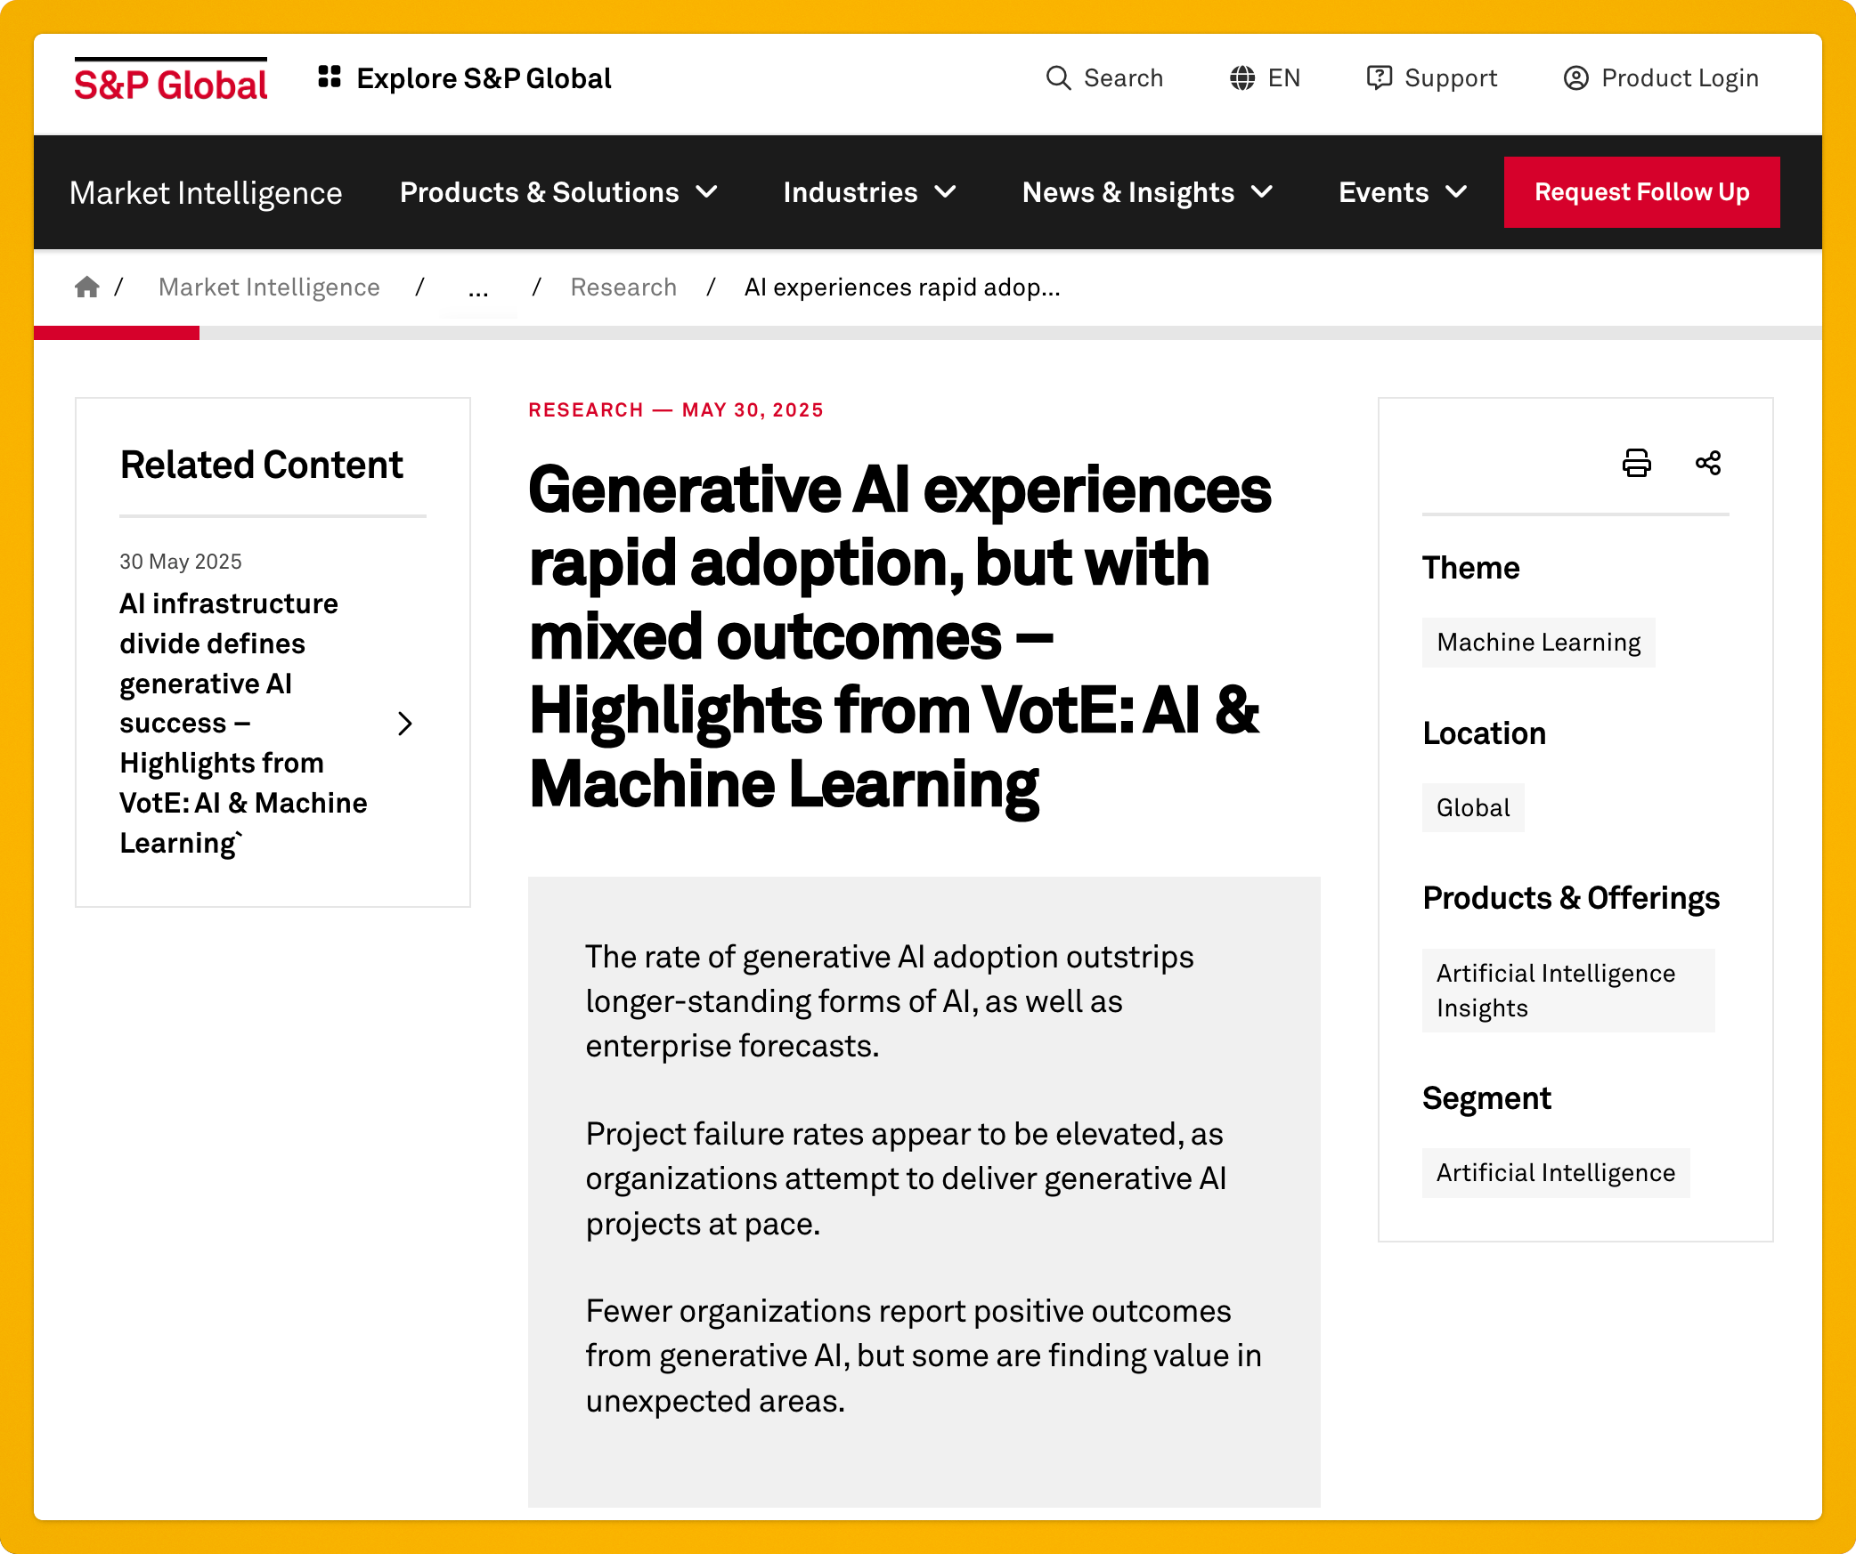The width and height of the screenshot is (1856, 1554).
Task: Open the Events navigation menu
Action: [1401, 192]
